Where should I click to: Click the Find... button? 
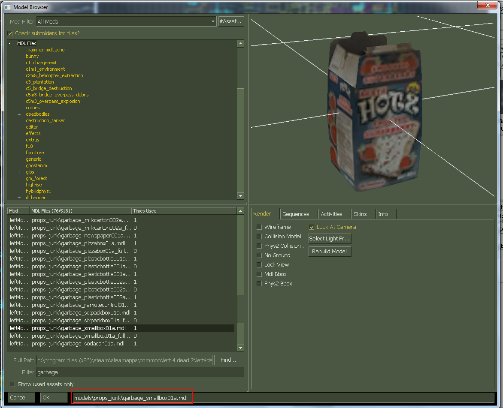(x=229, y=360)
